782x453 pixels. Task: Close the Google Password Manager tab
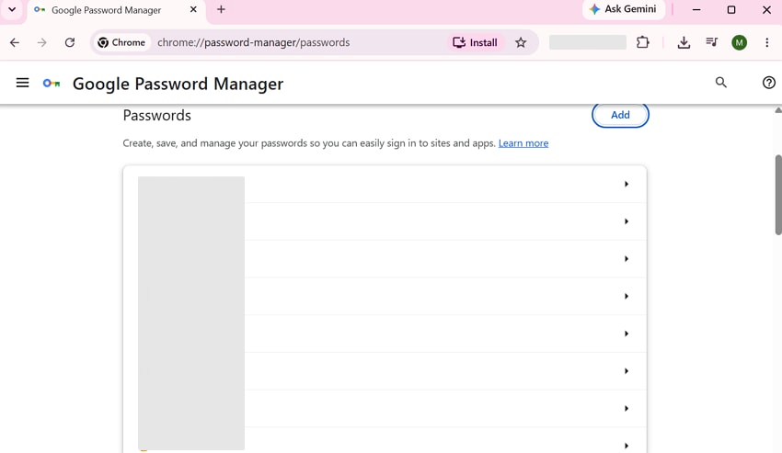coord(193,9)
